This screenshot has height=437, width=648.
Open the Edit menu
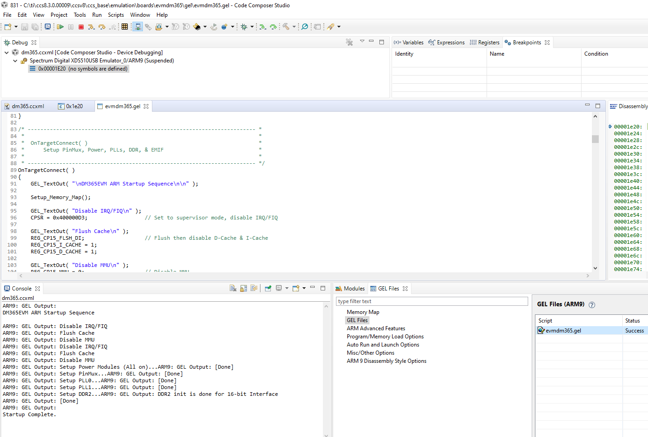click(x=22, y=15)
